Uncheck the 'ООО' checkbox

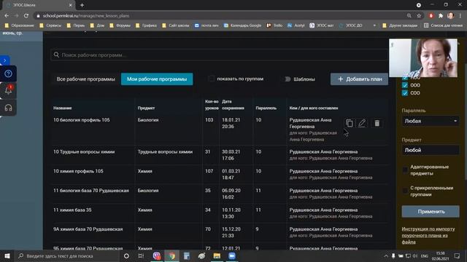405,85
